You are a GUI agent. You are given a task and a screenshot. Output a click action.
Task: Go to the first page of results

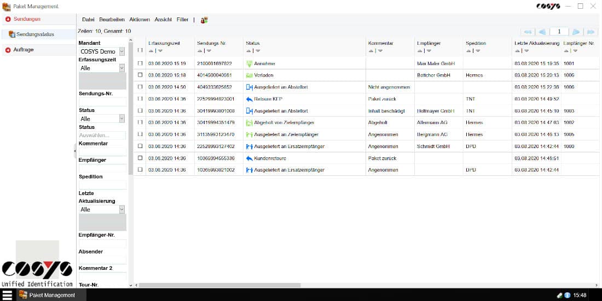click(528, 32)
